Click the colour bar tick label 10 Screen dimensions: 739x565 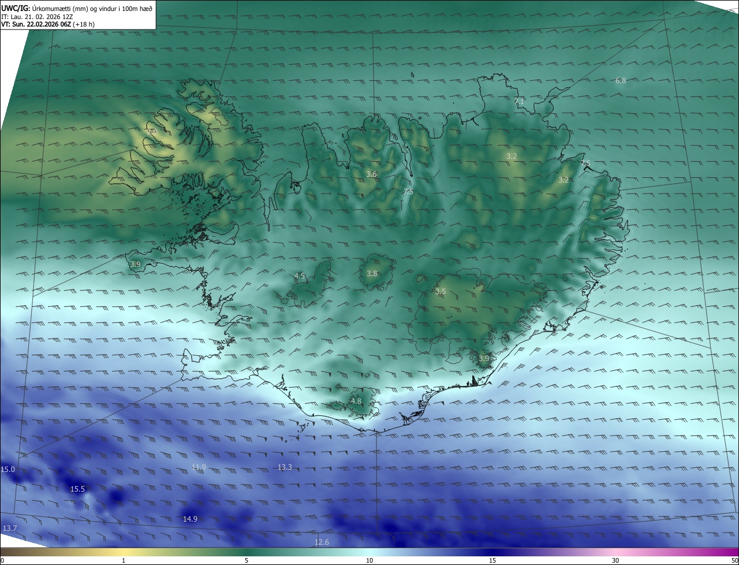click(369, 560)
